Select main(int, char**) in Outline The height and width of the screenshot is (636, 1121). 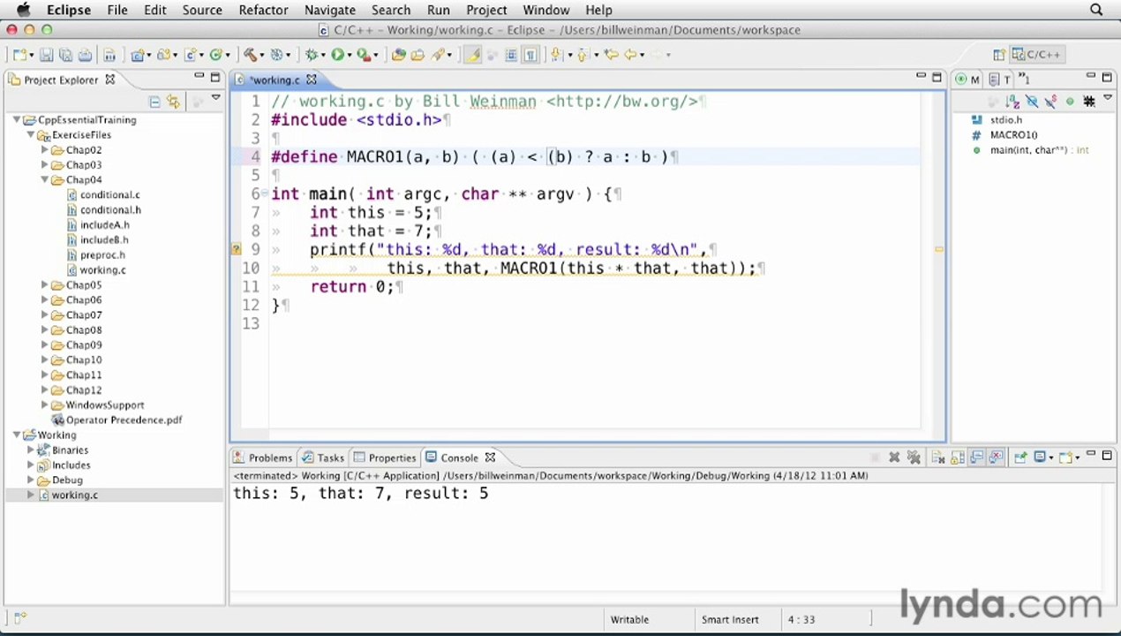pyautogui.click(x=1039, y=150)
